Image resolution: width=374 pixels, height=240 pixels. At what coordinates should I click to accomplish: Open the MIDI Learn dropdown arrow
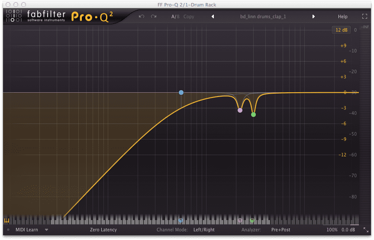coord(46,230)
